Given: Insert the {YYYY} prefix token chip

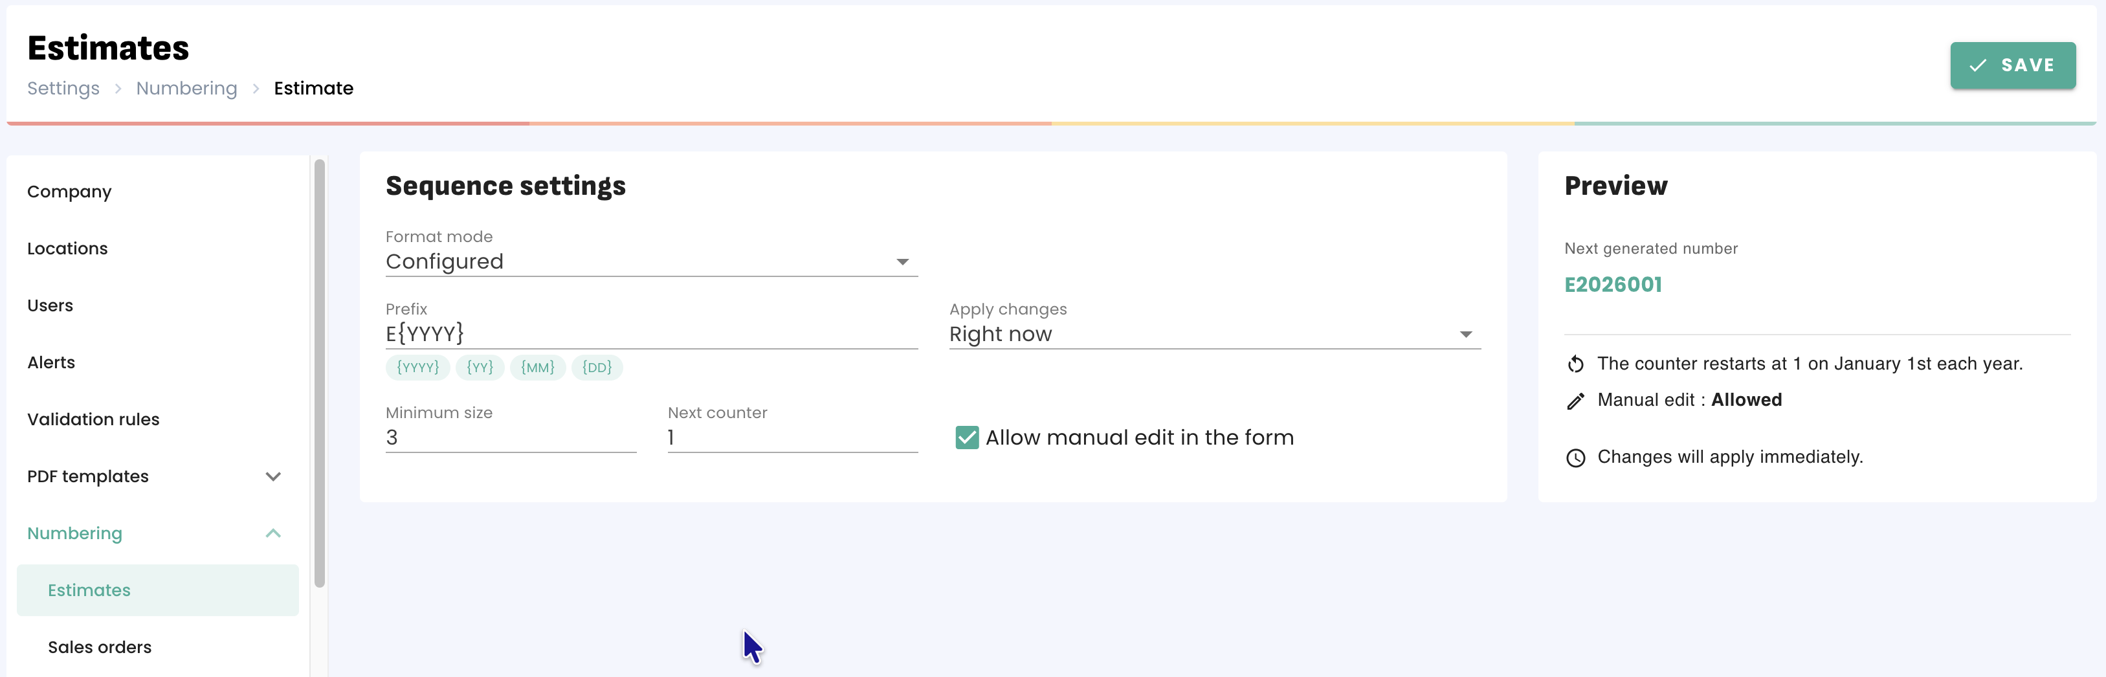Looking at the screenshot, I should tap(417, 367).
